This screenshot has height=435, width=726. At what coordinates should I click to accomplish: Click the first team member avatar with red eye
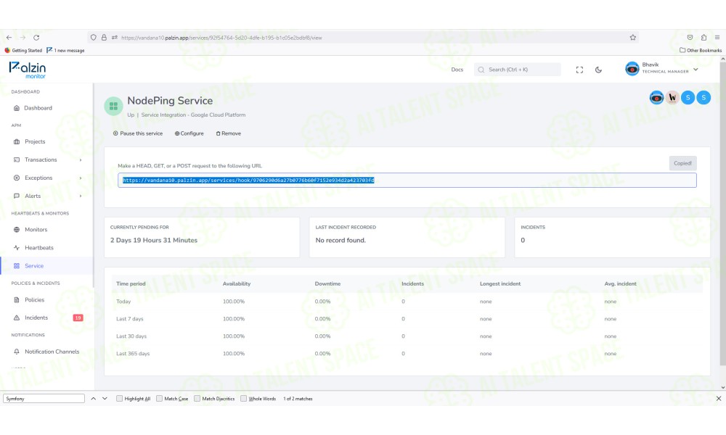656,98
